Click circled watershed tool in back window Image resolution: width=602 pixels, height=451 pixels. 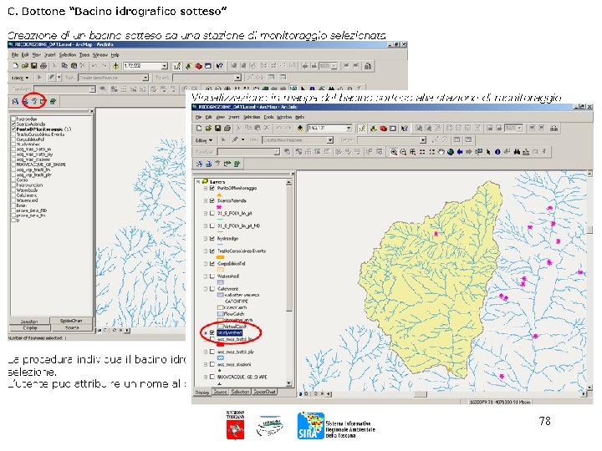click(34, 101)
